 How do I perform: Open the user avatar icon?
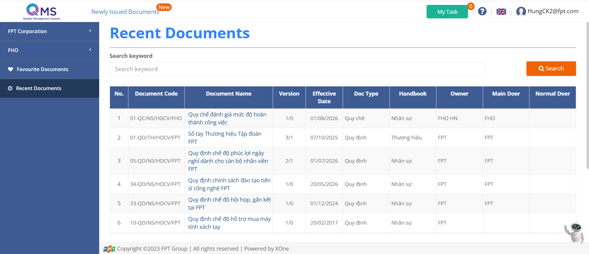click(521, 12)
